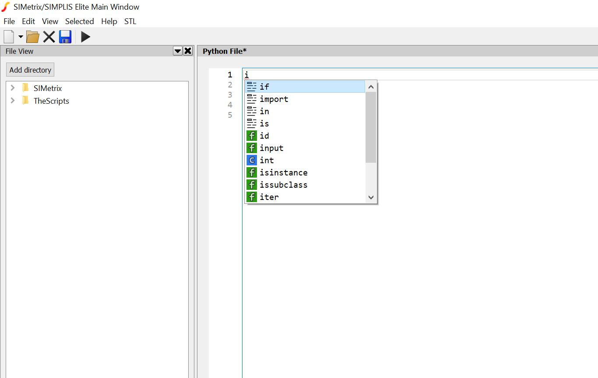
Task: Run the script with play icon
Action: coord(86,37)
